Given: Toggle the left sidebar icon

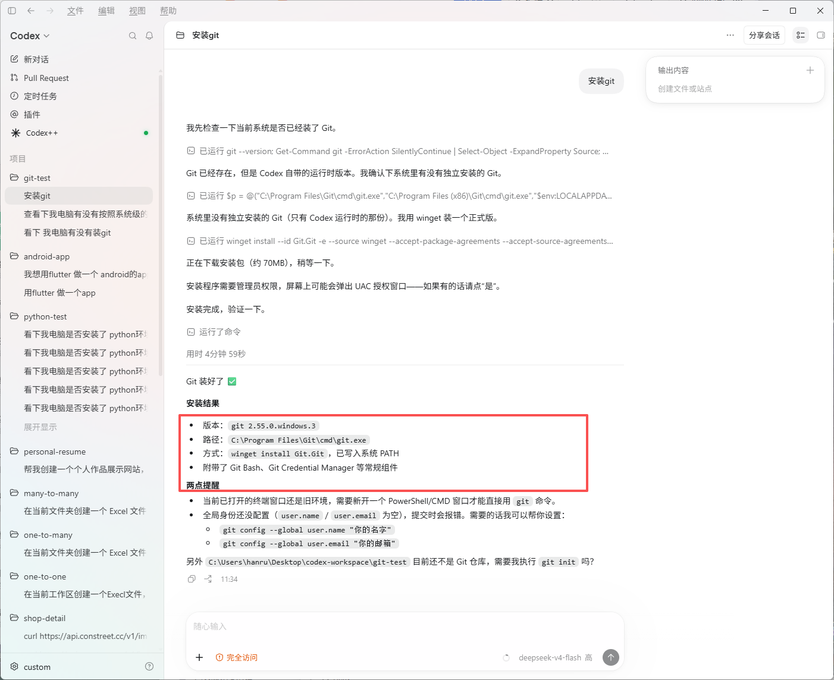Looking at the screenshot, I should [x=12, y=11].
